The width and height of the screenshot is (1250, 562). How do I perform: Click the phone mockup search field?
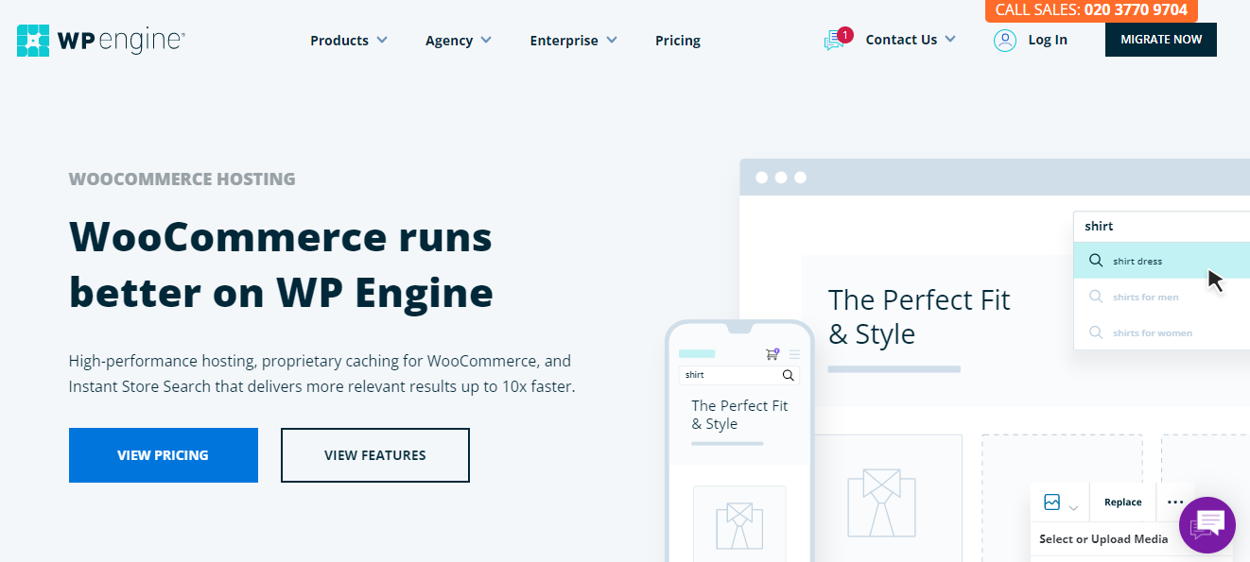coord(738,375)
